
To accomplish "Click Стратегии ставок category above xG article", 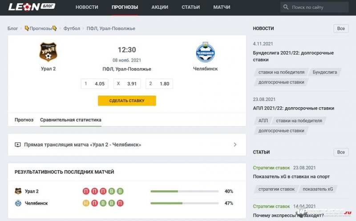I will coord(271,168).
